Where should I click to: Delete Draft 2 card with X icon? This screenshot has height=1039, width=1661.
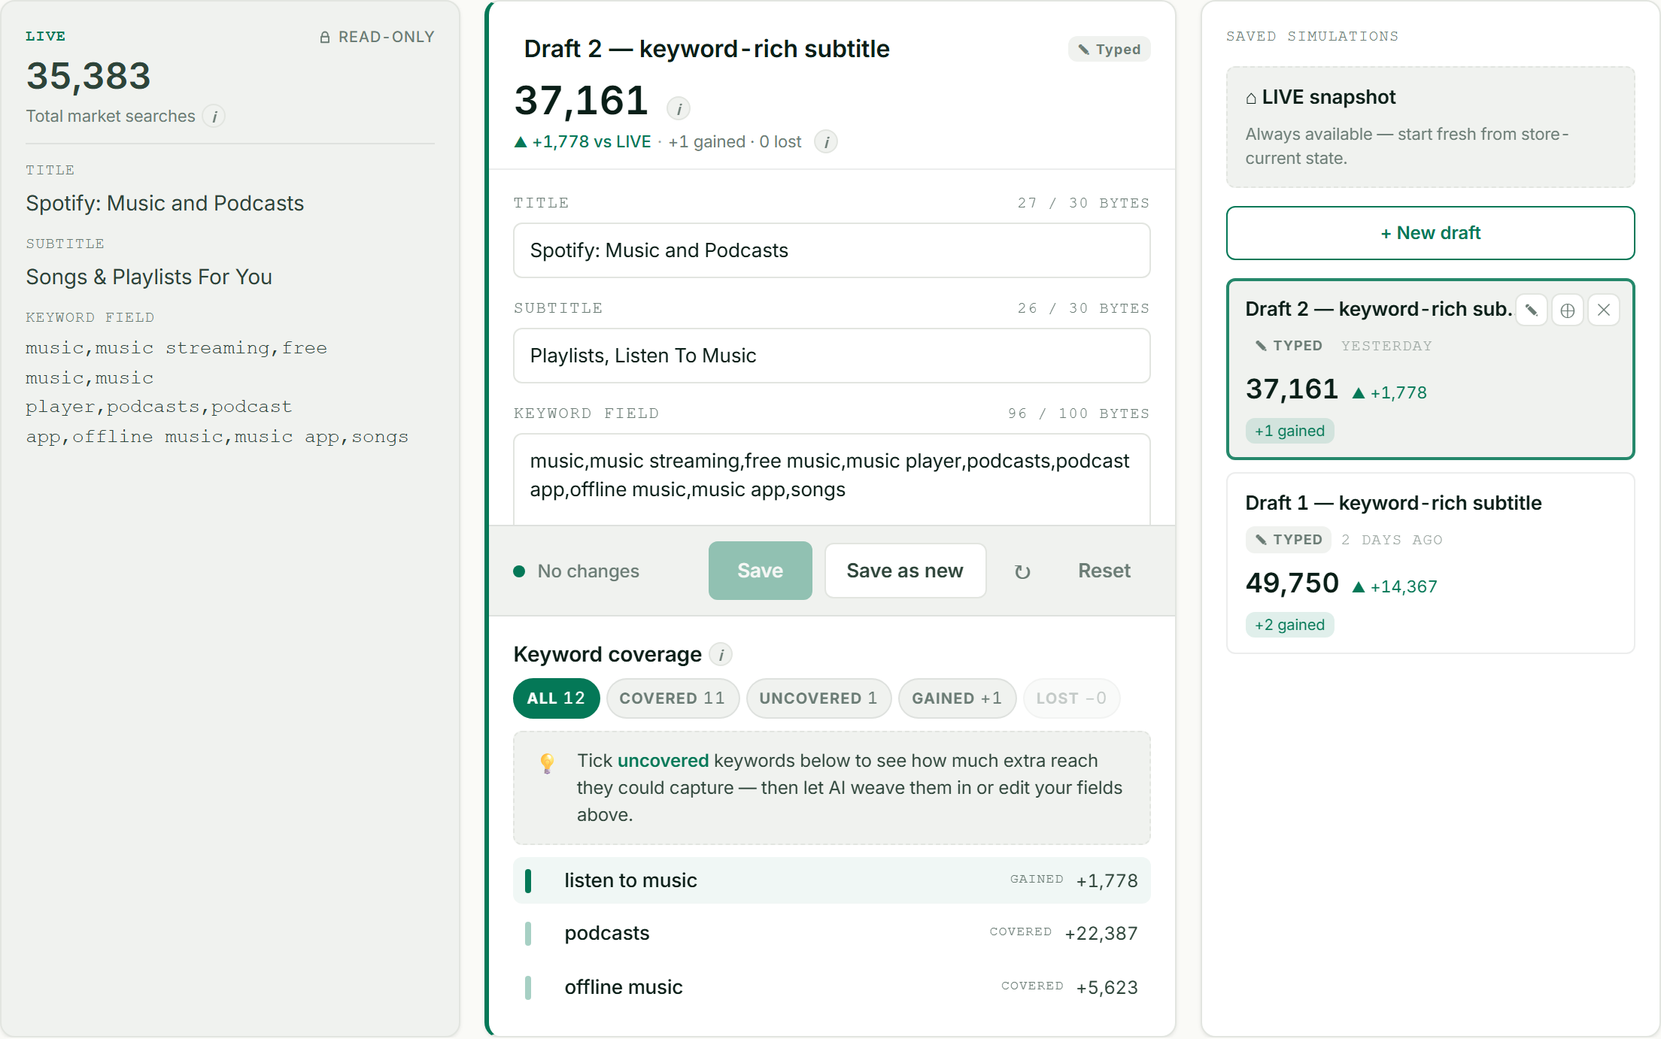point(1604,310)
